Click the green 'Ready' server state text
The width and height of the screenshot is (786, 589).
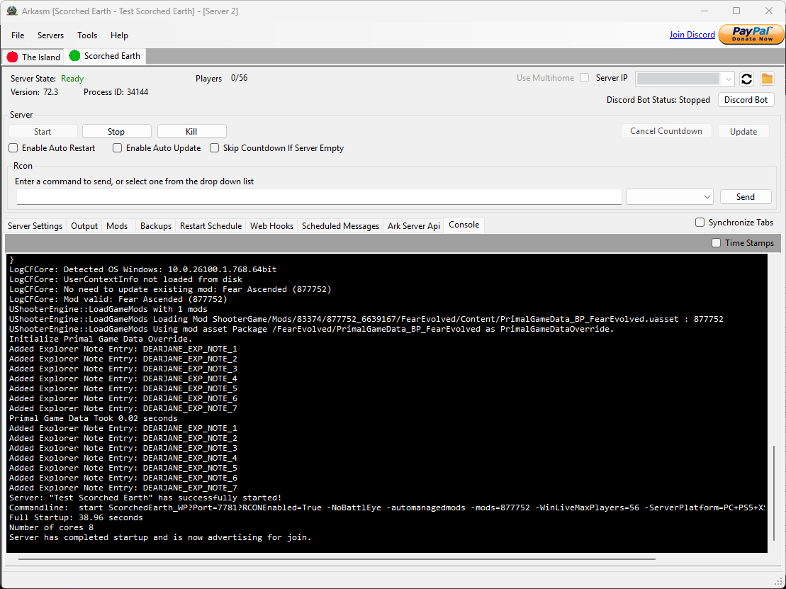(72, 79)
